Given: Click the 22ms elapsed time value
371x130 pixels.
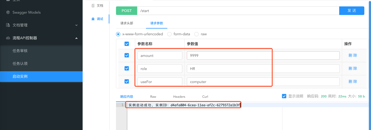Looking at the screenshot, I should point(342,97).
